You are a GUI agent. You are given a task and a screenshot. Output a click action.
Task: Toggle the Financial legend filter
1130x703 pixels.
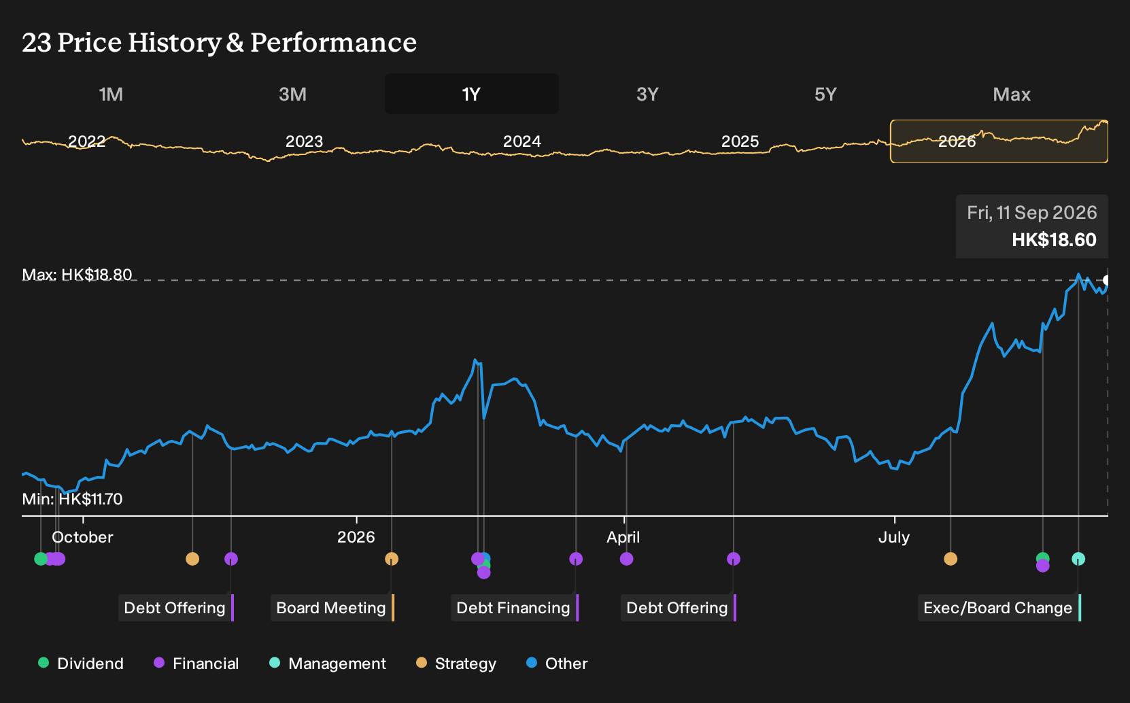(196, 664)
